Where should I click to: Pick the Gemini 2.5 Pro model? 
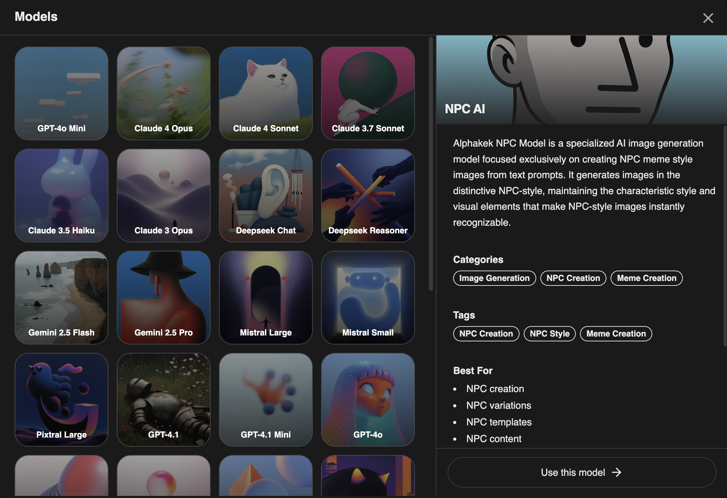click(164, 298)
